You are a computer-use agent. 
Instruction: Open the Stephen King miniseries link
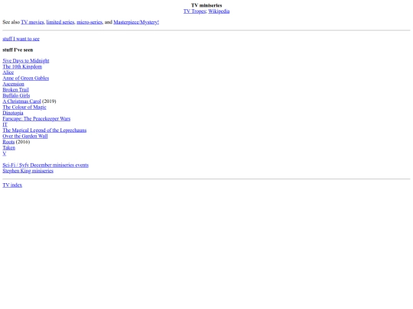[x=28, y=171]
